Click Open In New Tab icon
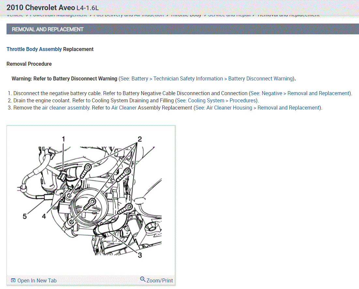 13,280
